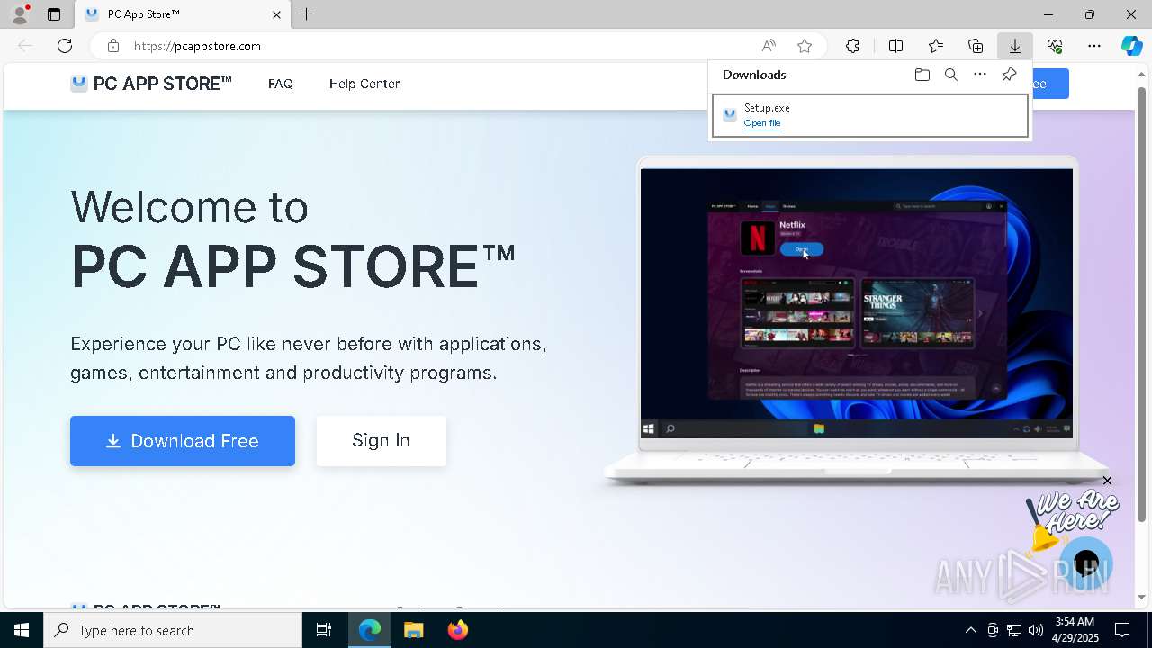Open the clock and date flyout
1152x648 pixels.
coord(1075,630)
